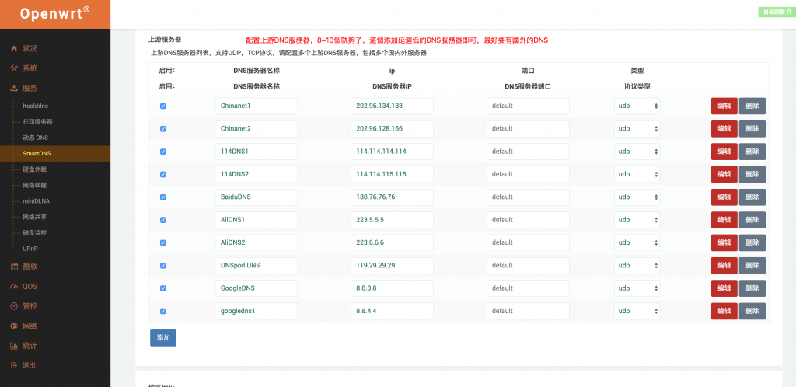The width and height of the screenshot is (796, 387).
Task: Toggle the 114DNS2 enable checkbox
Action: [x=163, y=175]
